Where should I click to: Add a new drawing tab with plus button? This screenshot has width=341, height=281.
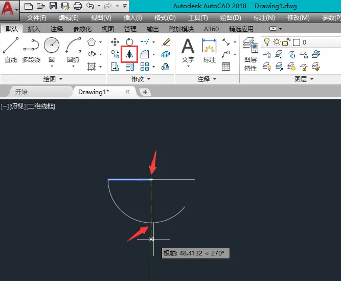point(145,92)
